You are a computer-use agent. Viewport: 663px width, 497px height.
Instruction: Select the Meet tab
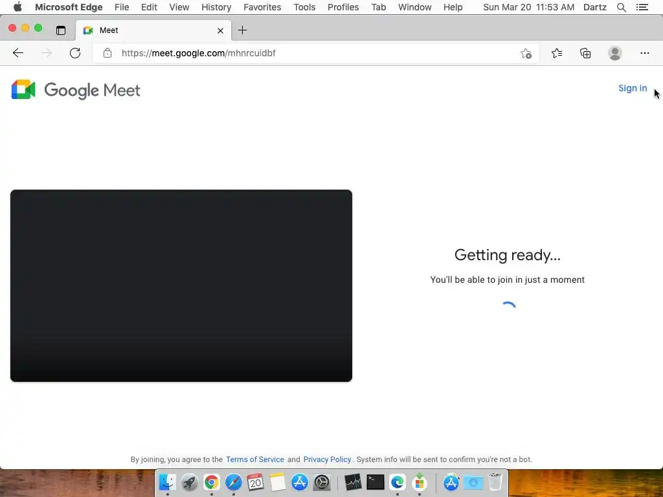pyautogui.click(x=153, y=30)
